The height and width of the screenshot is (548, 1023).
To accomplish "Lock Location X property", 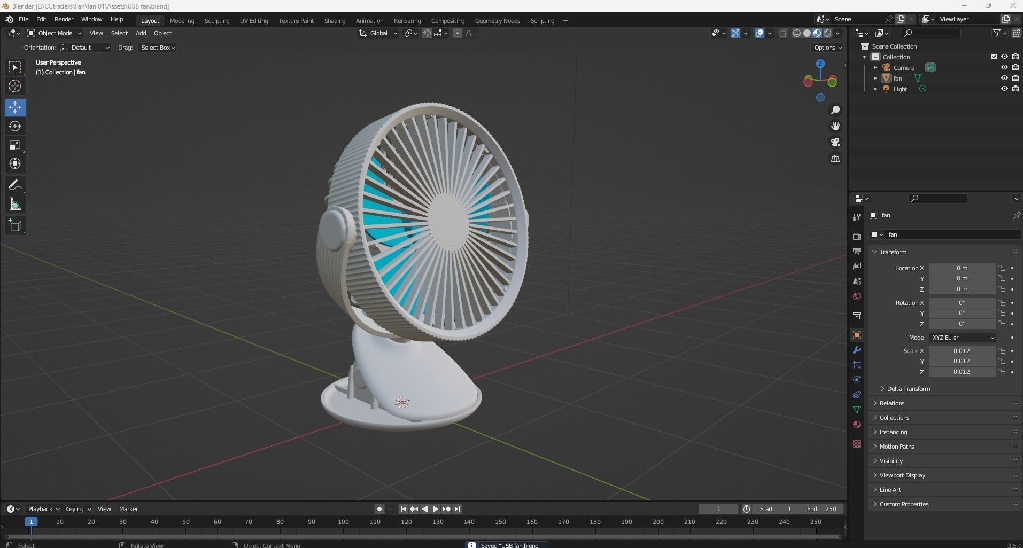I will click(1002, 268).
